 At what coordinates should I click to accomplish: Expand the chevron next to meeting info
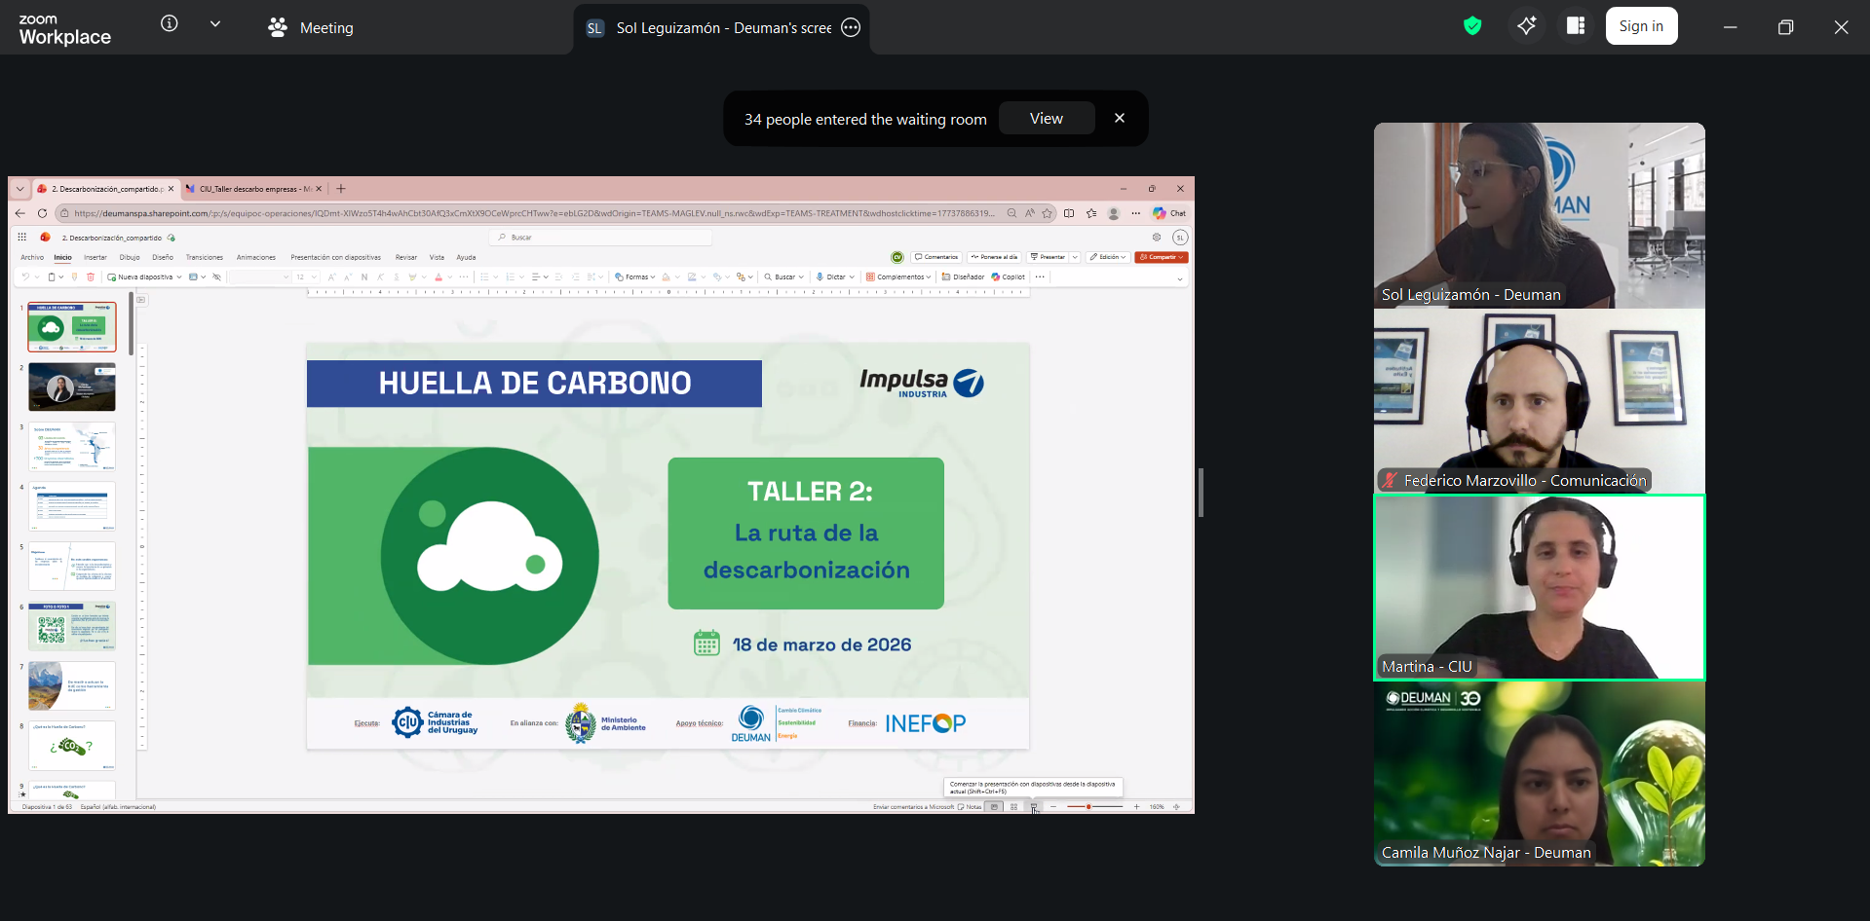tap(215, 24)
